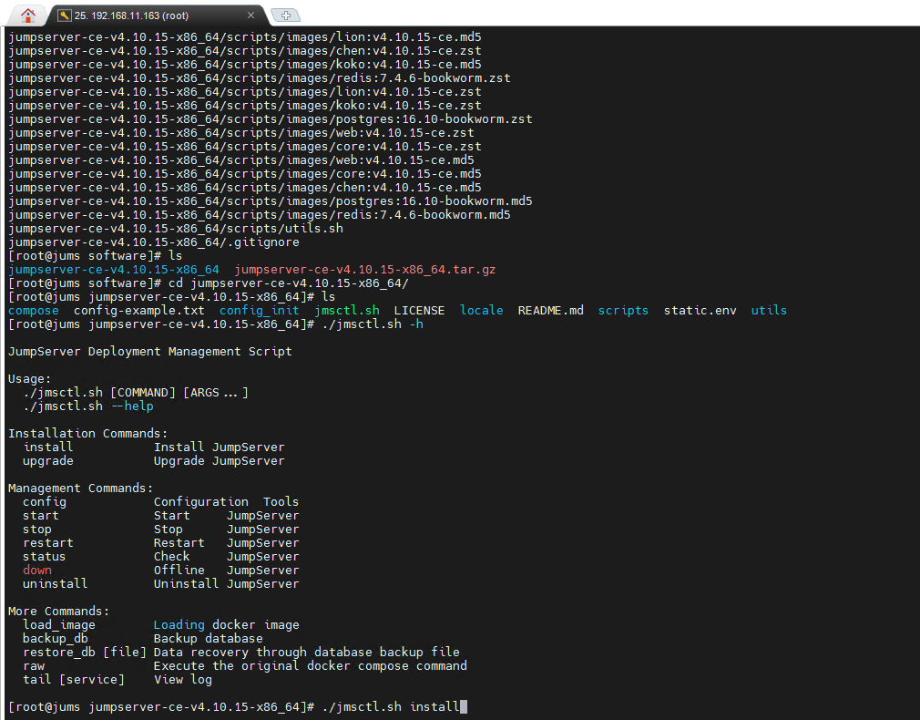Screen dimensions: 920x720
Task: Click the scripts directory name
Action: tap(623, 311)
